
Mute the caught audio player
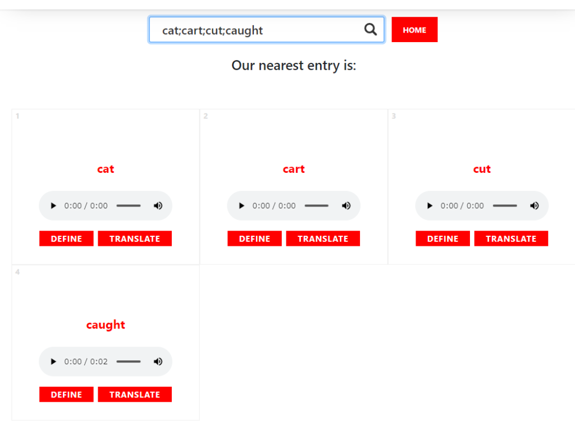158,361
